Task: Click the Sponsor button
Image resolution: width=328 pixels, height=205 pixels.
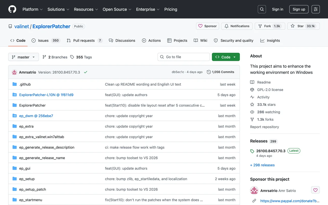Action: pos(208,26)
